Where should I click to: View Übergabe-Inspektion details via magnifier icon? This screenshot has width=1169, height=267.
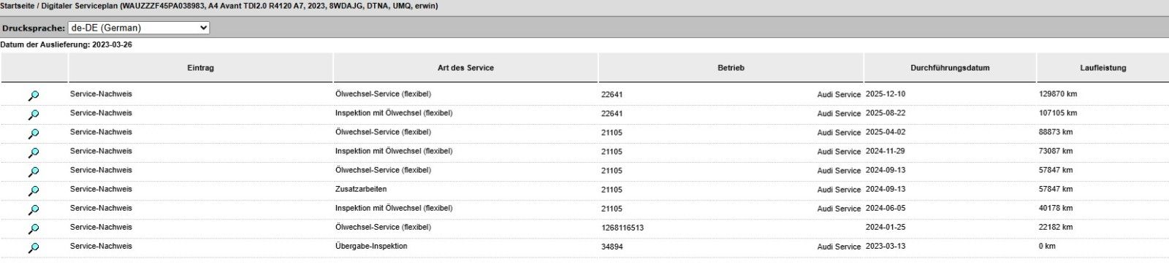[x=34, y=247]
